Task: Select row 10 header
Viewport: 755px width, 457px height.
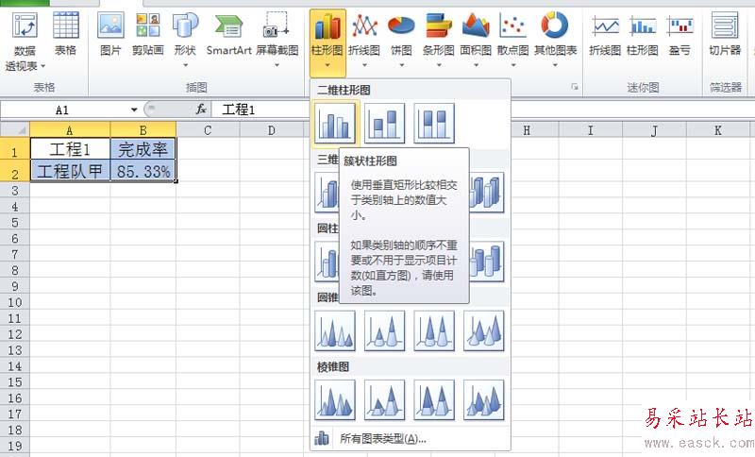Action: pos(15,302)
